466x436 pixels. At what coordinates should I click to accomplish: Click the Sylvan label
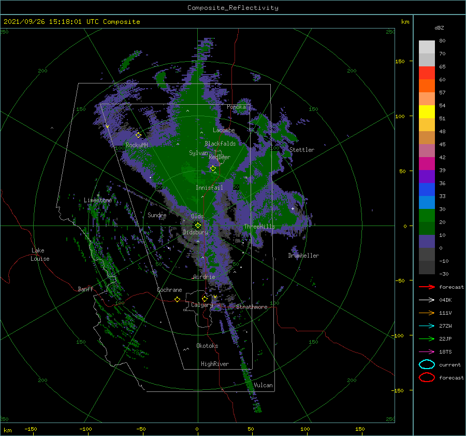pos(198,153)
